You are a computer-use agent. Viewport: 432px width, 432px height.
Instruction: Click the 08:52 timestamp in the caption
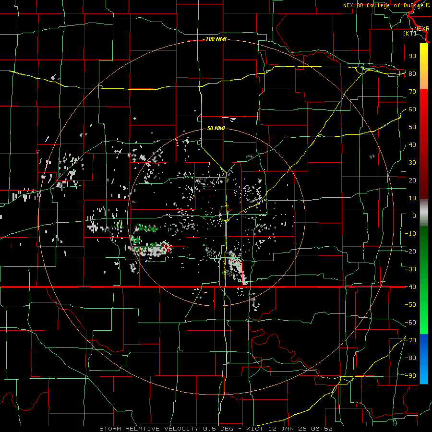321,429
